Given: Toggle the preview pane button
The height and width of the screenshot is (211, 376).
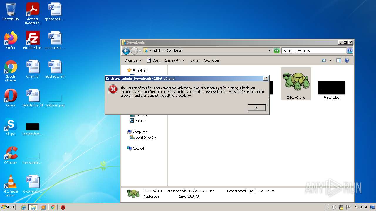Looking at the screenshot, I should 339,60.
